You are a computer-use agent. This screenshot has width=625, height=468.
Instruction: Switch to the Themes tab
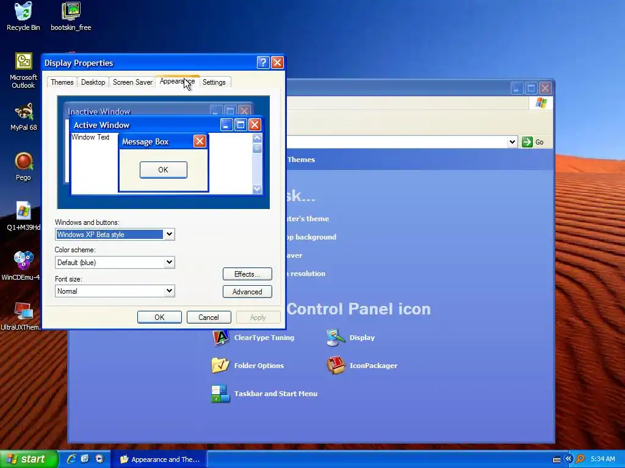click(62, 82)
